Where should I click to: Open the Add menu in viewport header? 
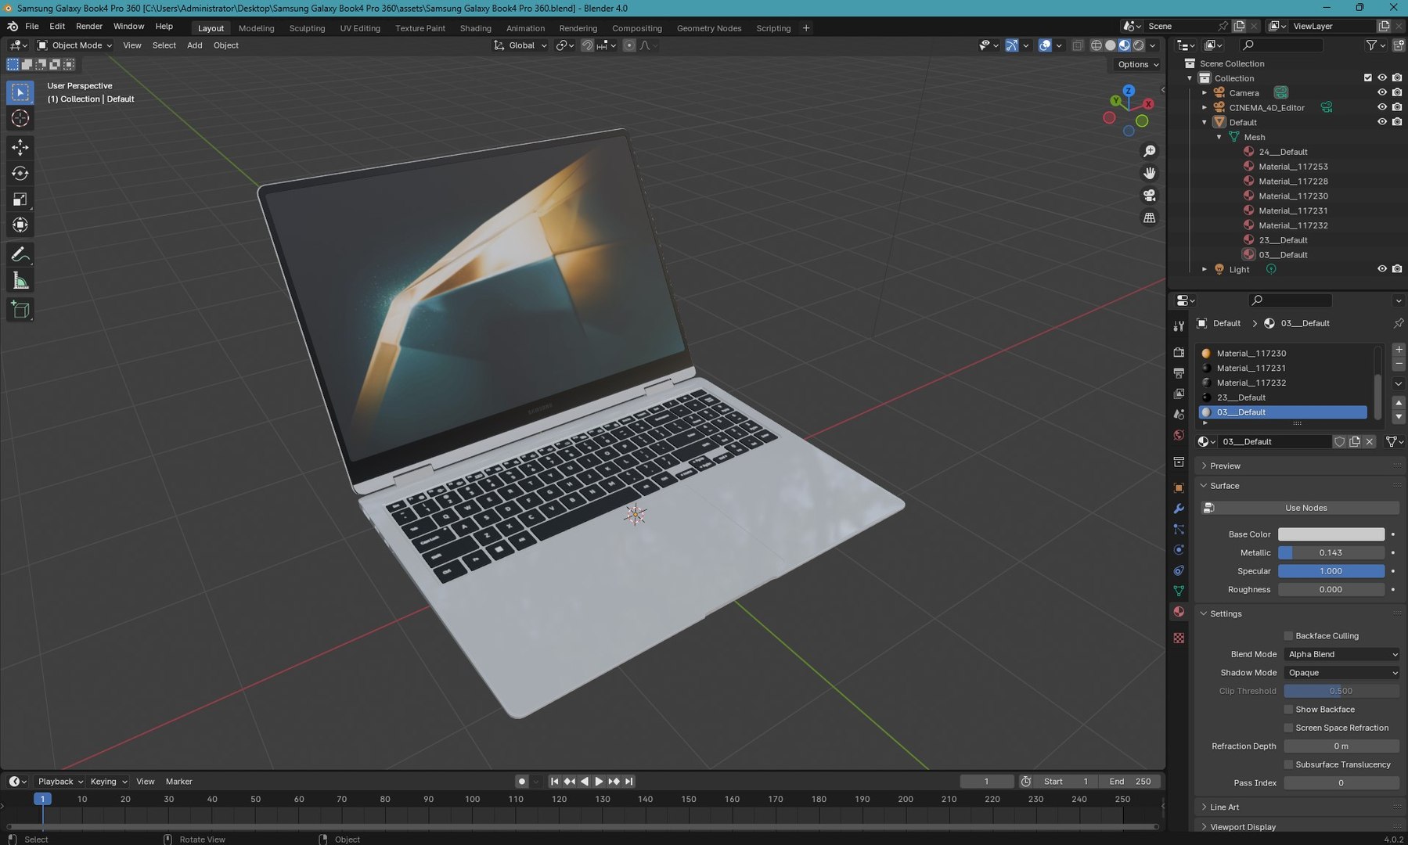pos(194,45)
